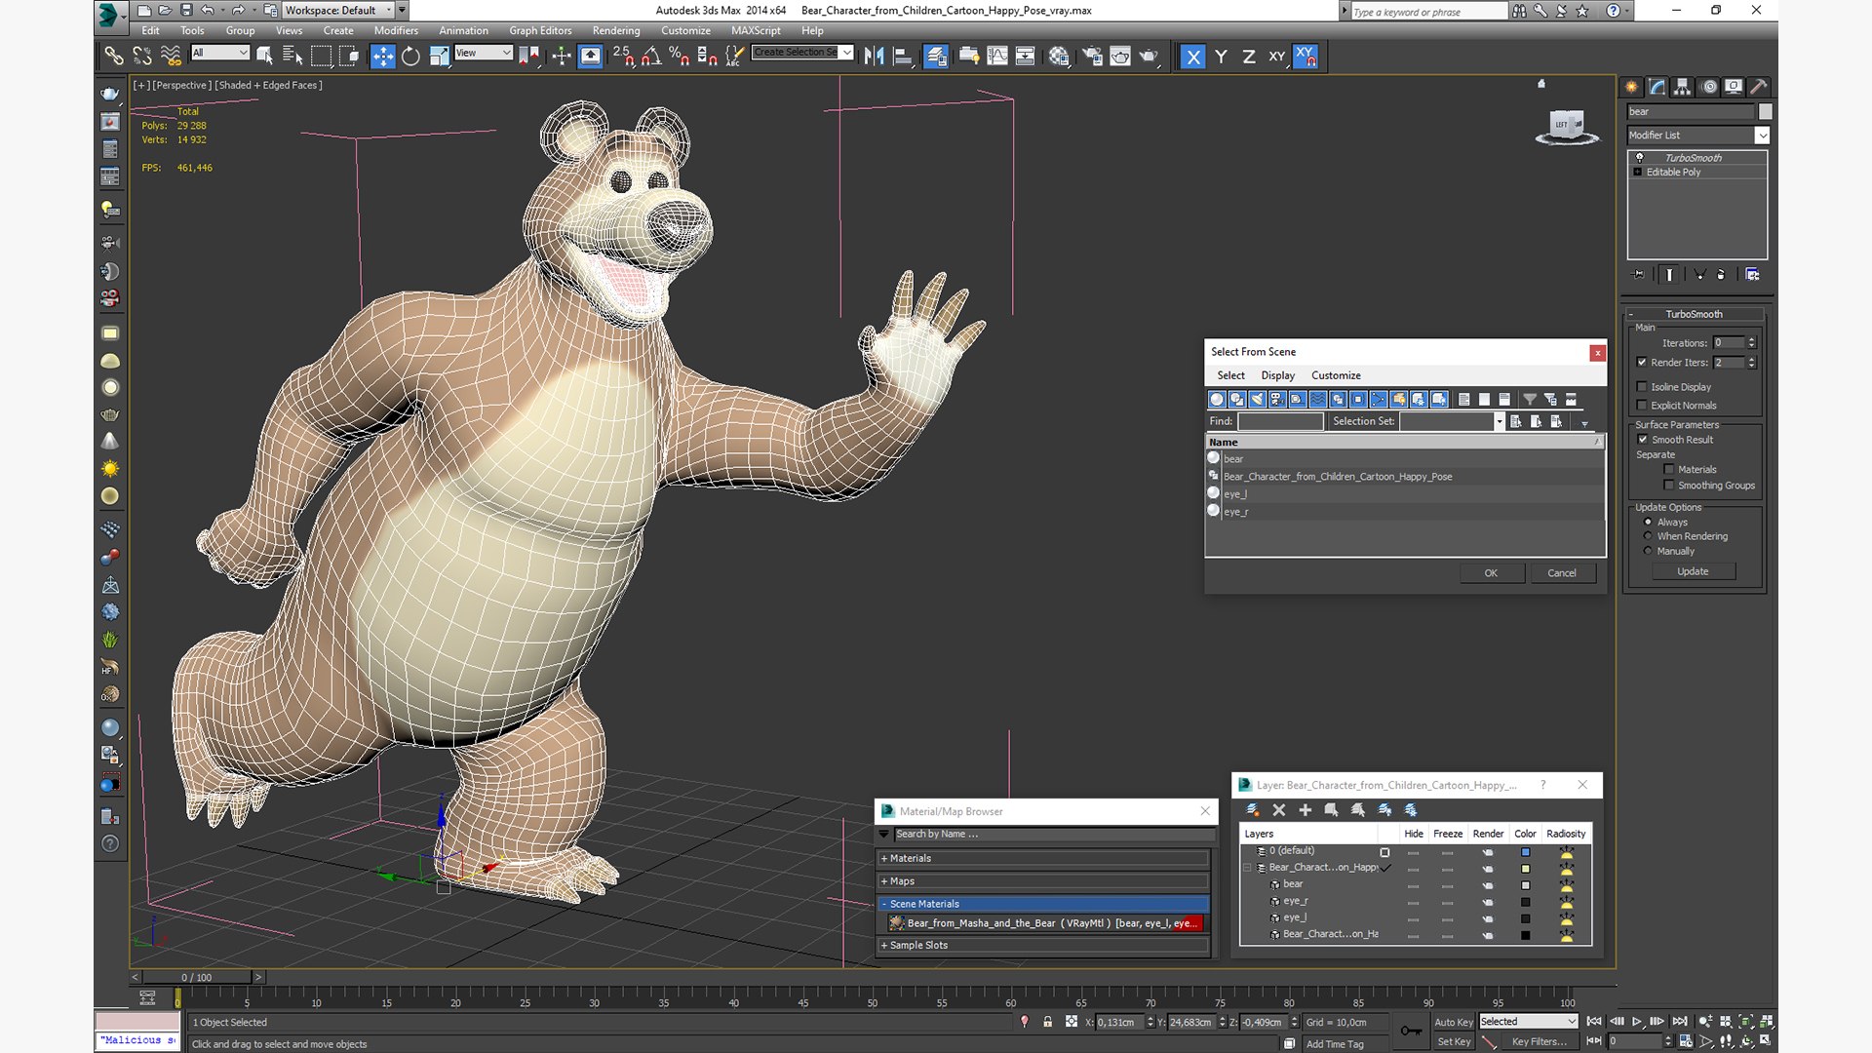Expand Sample Slots in Material Browser
The width and height of the screenshot is (1872, 1053).
[x=1043, y=946]
